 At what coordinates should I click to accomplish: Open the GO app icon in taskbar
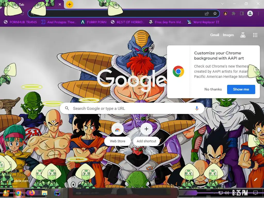tap(57, 193)
